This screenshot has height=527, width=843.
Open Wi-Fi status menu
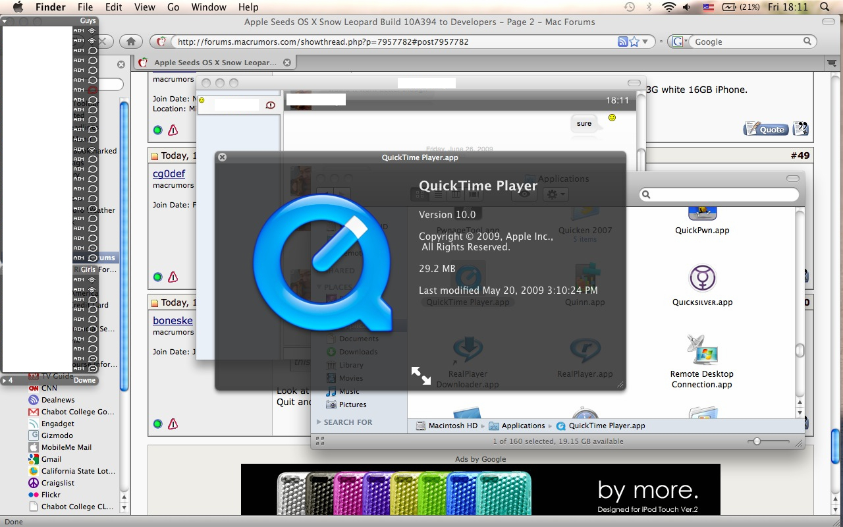click(669, 7)
